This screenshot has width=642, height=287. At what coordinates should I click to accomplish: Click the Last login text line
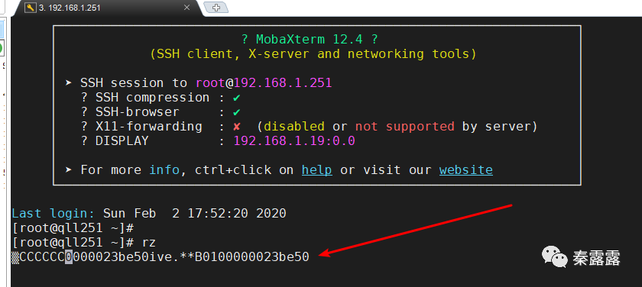point(149,214)
